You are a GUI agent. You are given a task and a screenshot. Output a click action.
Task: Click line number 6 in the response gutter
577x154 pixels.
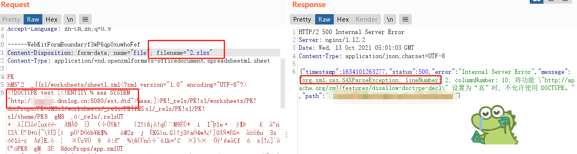click(294, 72)
